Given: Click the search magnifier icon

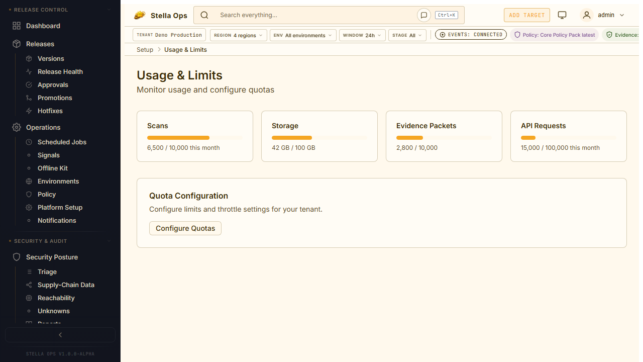Looking at the screenshot, I should tap(204, 15).
